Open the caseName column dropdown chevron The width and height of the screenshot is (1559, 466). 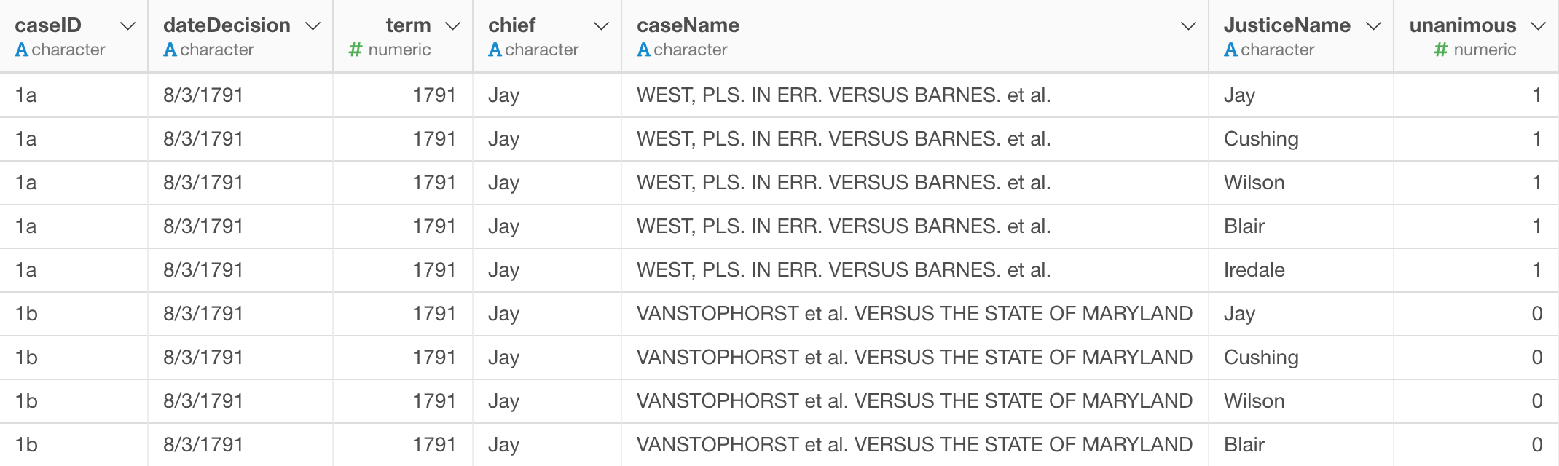tap(1188, 26)
